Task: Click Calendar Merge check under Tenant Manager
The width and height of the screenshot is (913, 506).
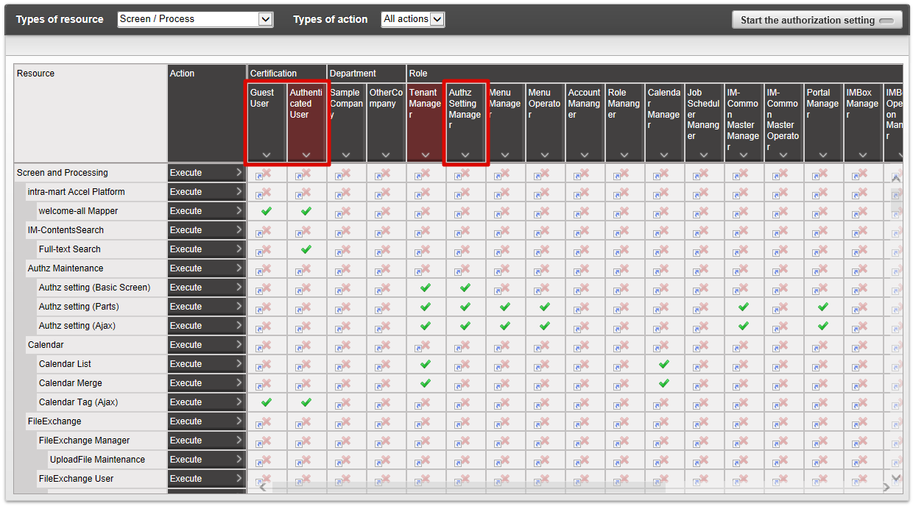Action: tap(426, 383)
